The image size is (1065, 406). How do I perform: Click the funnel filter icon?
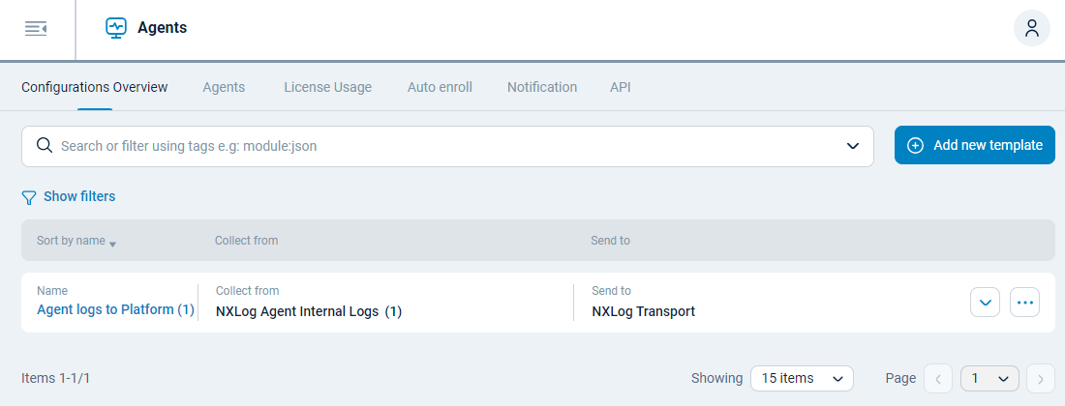(29, 197)
